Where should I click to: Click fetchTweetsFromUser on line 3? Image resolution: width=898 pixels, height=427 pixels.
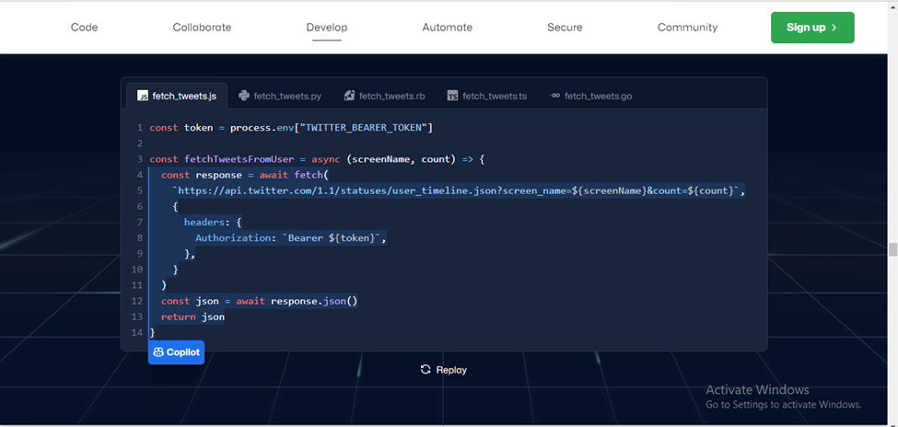239,159
